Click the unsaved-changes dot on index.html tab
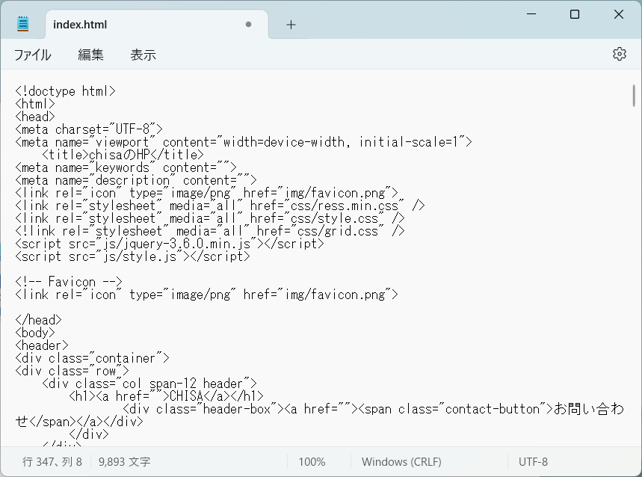 248,25
